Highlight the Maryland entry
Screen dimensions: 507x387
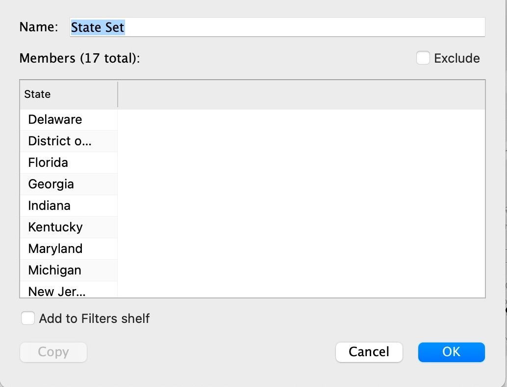[55, 249]
